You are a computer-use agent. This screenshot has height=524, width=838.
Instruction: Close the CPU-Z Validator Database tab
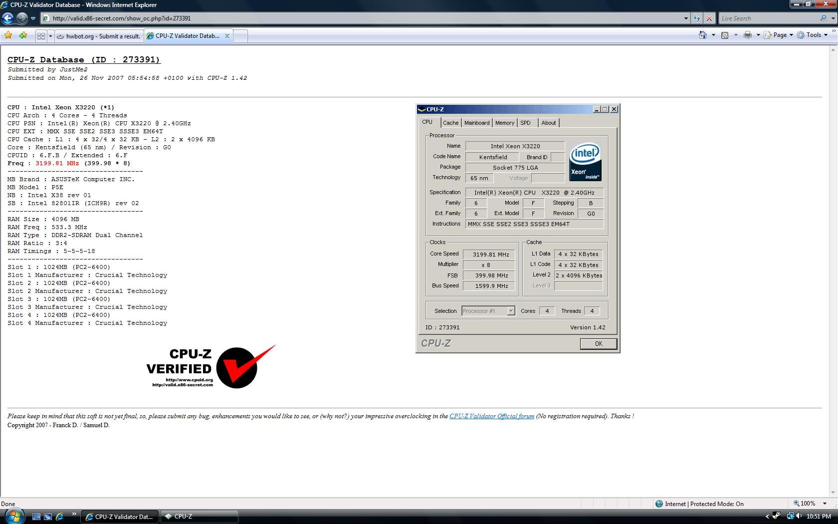pos(227,36)
